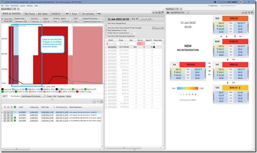
Task: Step to previous interval left of date
Action: pyautogui.click(x=106, y=19)
